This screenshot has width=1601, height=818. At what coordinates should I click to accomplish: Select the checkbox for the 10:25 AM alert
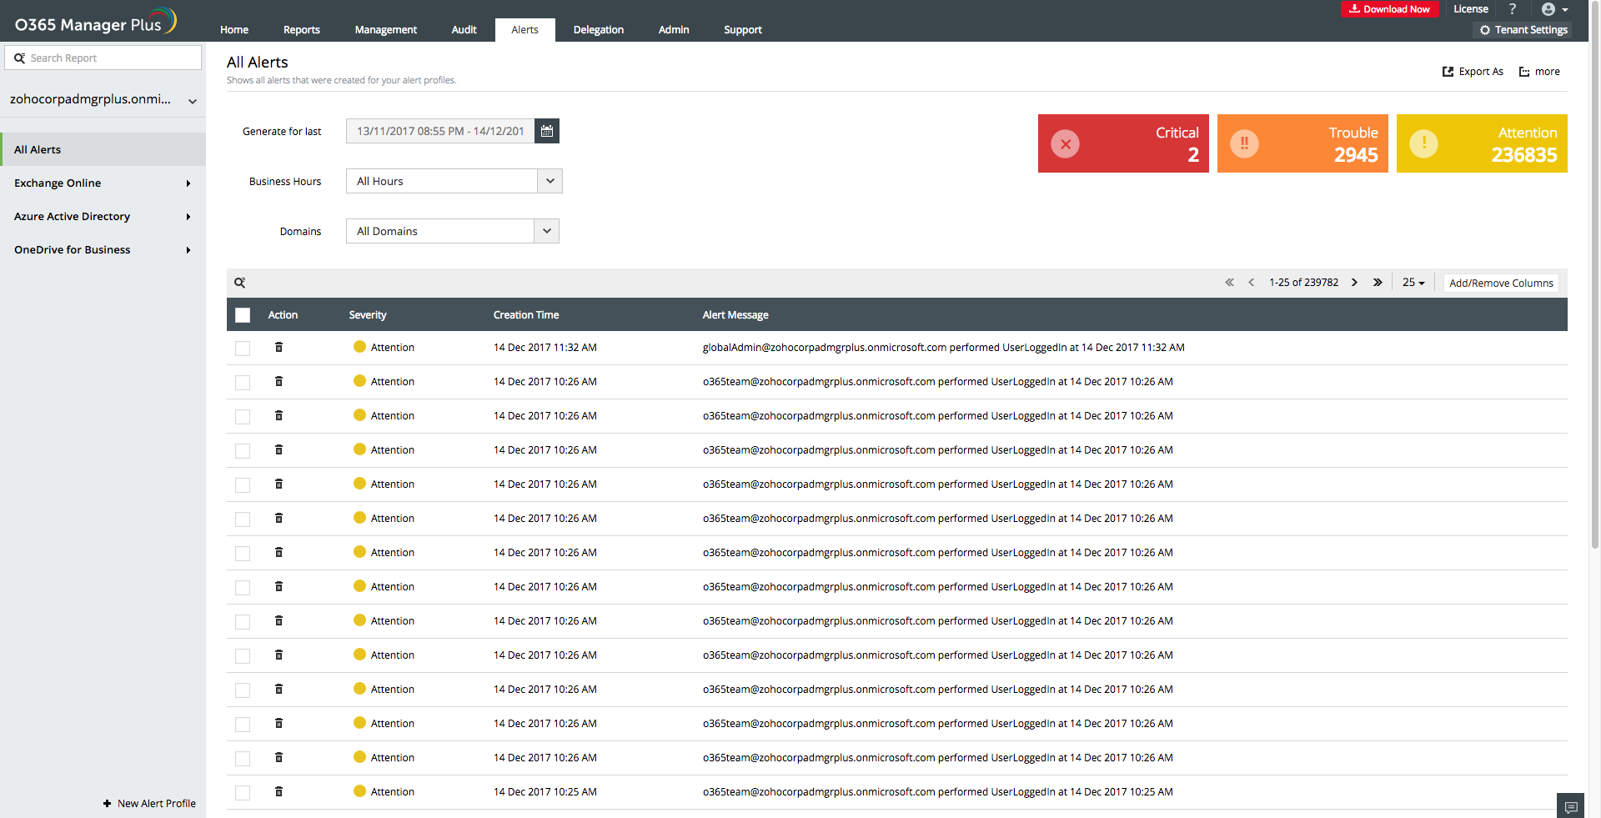[243, 792]
